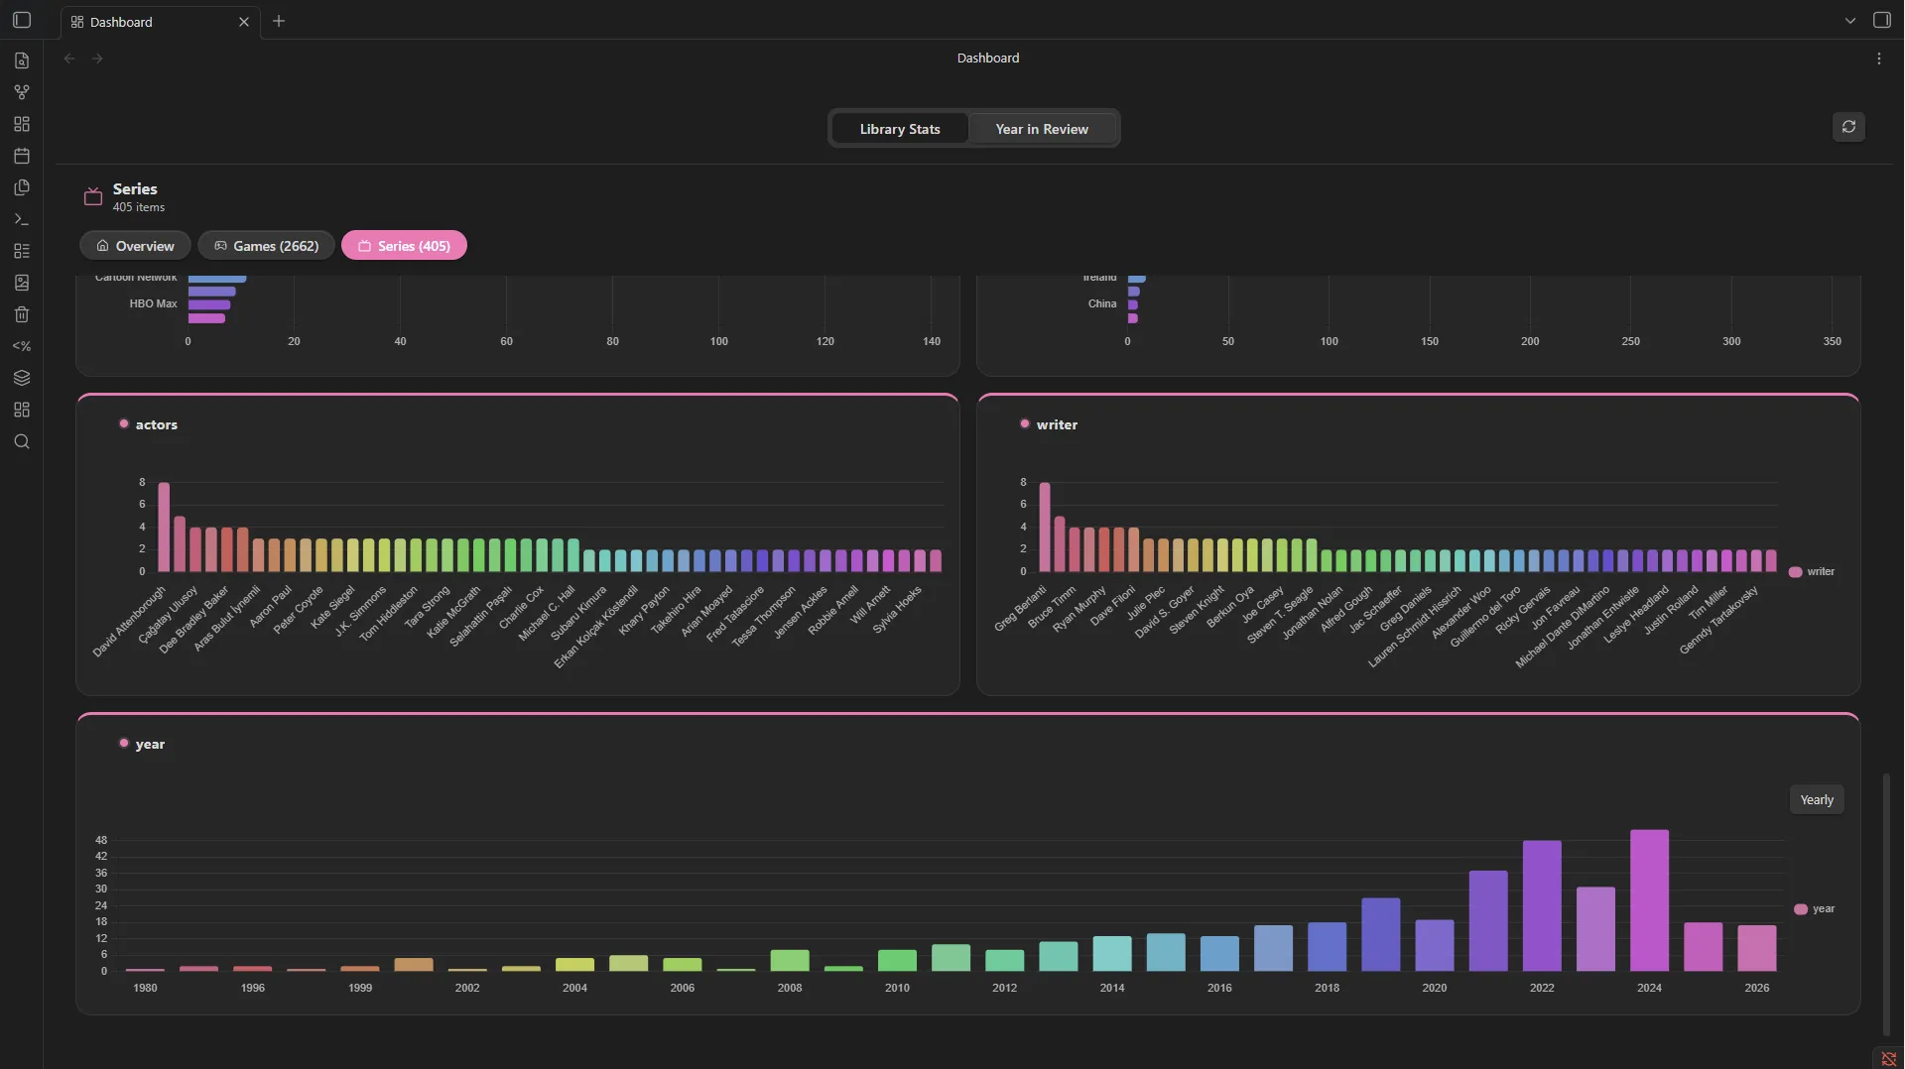Open the tab list chevron dropdown
This screenshot has width=1905, height=1069.
pyautogui.click(x=1850, y=21)
